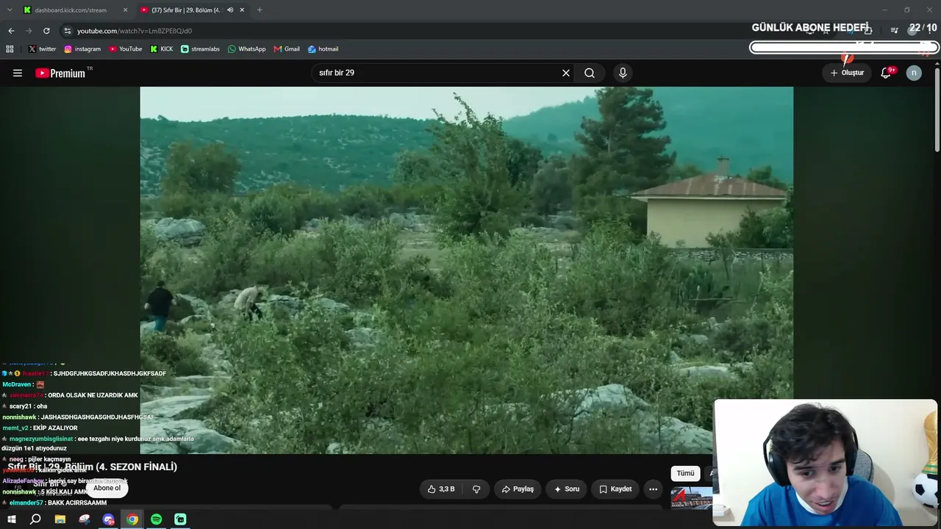Click the Abone ol subscribe button
Image resolution: width=941 pixels, height=529 pixels.
coord(107,488)
